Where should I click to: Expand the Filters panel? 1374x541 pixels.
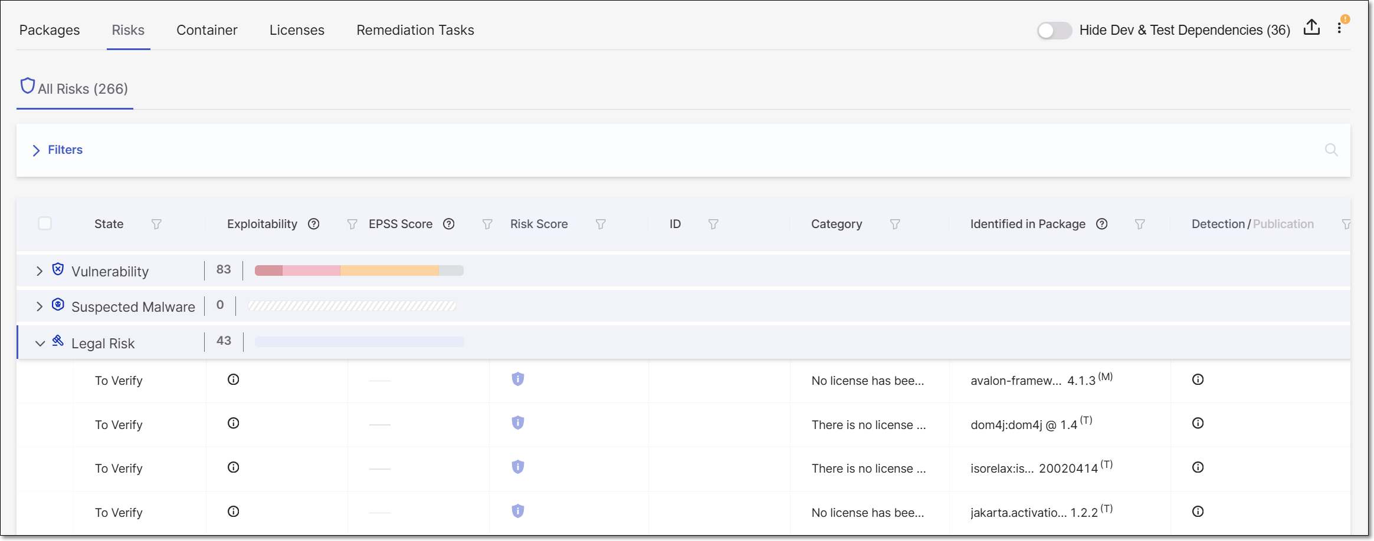[x=58, y=150]
